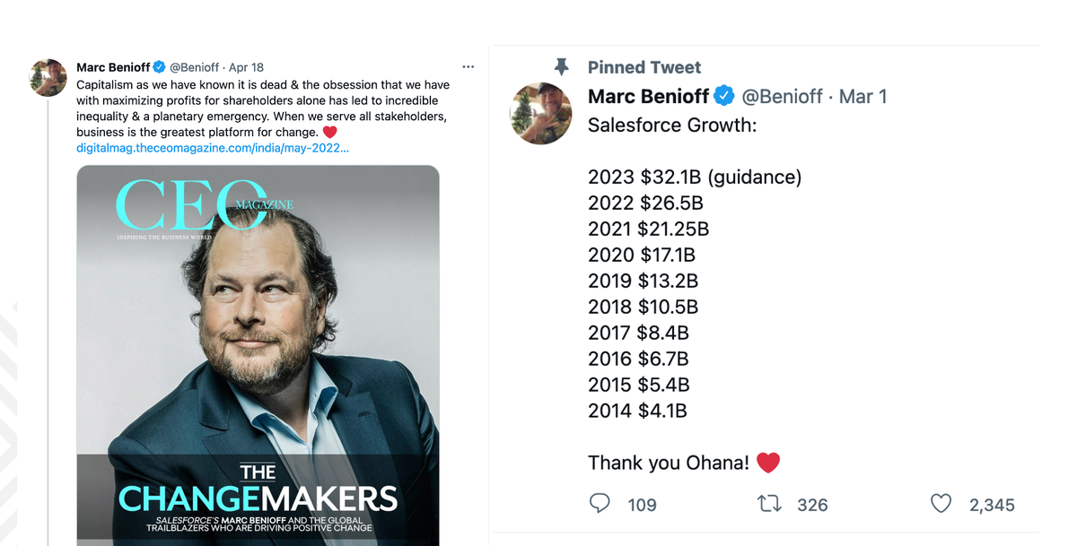Like the pinned tweet with 2,345 likes
1077x546 pixels.
[941, 504]
